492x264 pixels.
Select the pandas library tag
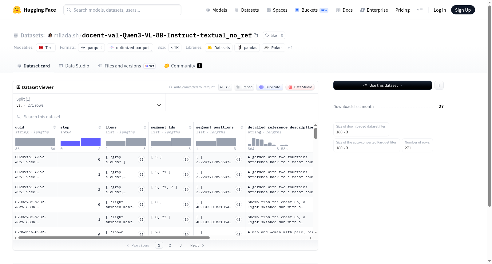click(247, 48)
